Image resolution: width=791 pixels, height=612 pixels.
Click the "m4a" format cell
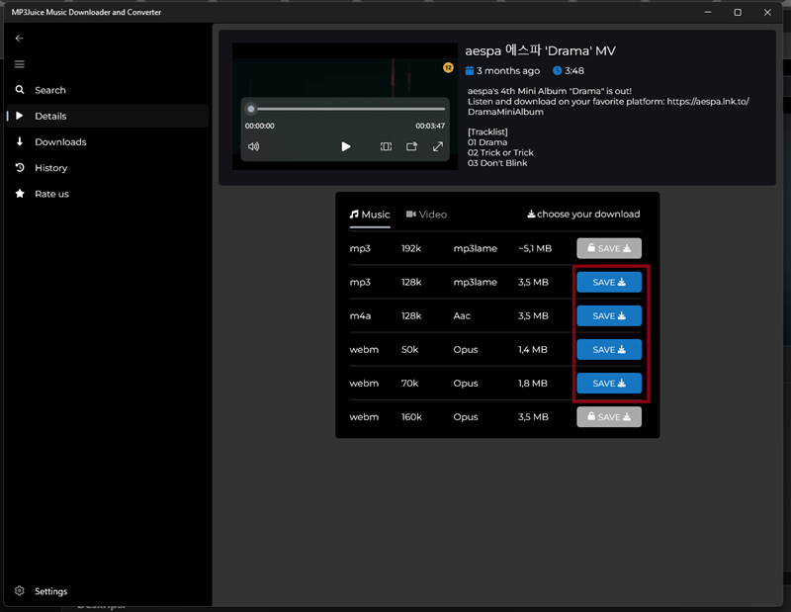click(x=360, y=315)
